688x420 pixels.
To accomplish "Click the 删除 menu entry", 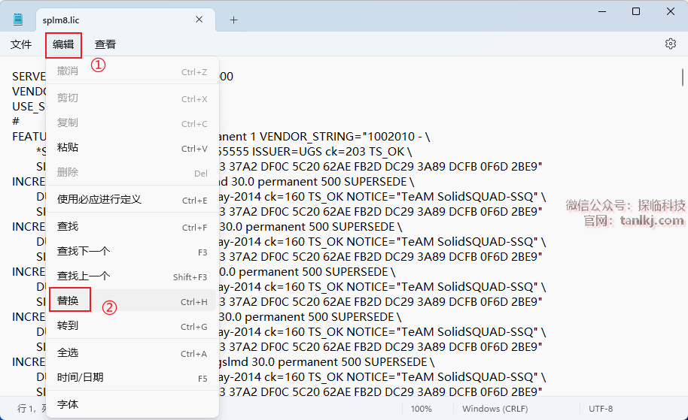I will pos(132,173).
